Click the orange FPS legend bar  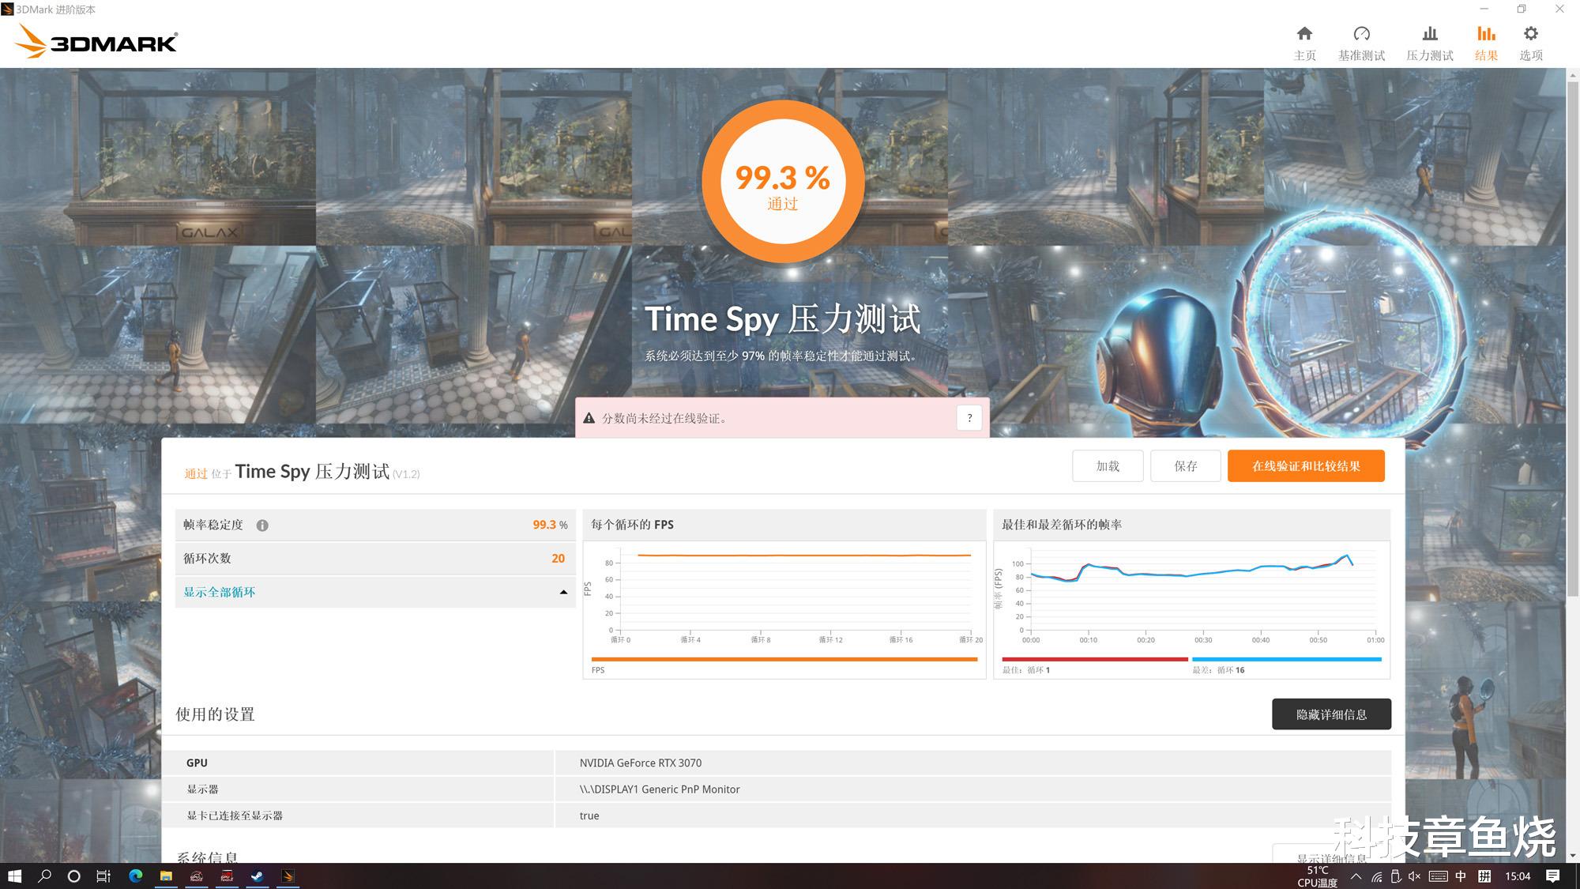point(784,659)
